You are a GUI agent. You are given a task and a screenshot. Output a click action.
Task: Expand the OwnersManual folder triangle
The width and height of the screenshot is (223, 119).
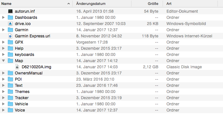tap(4, 73)
